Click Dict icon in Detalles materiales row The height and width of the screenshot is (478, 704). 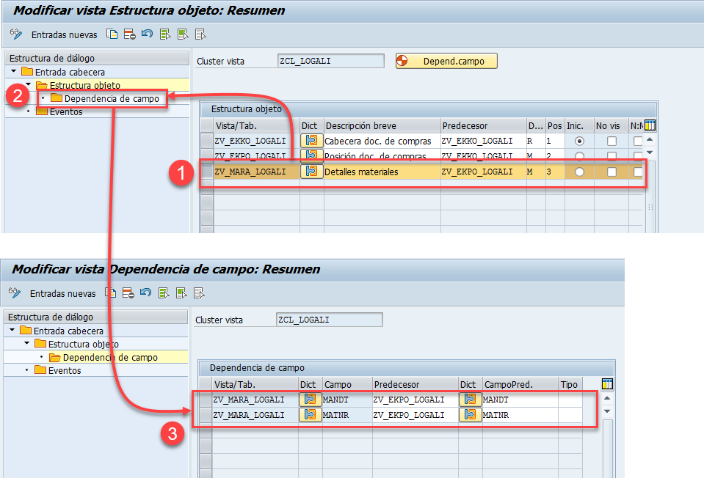pyautogui.click(x=311, y=172)
